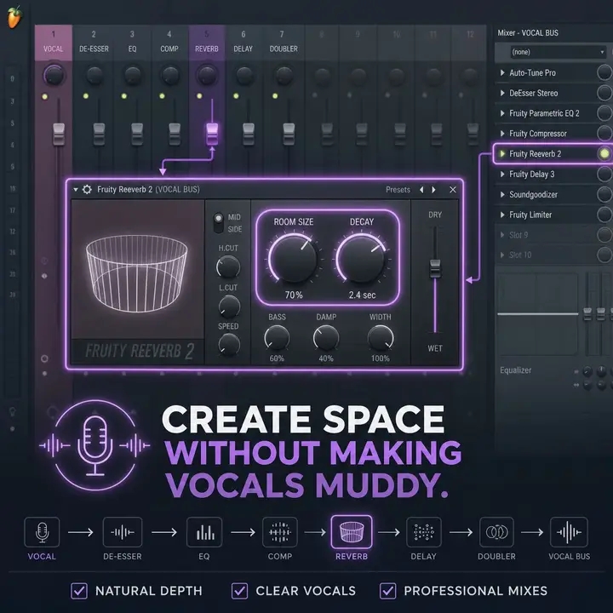Open the Fruity Reeverb 2 gear settings
The height and width of the screenshot is (613, 613).
(x=87, y=190)
